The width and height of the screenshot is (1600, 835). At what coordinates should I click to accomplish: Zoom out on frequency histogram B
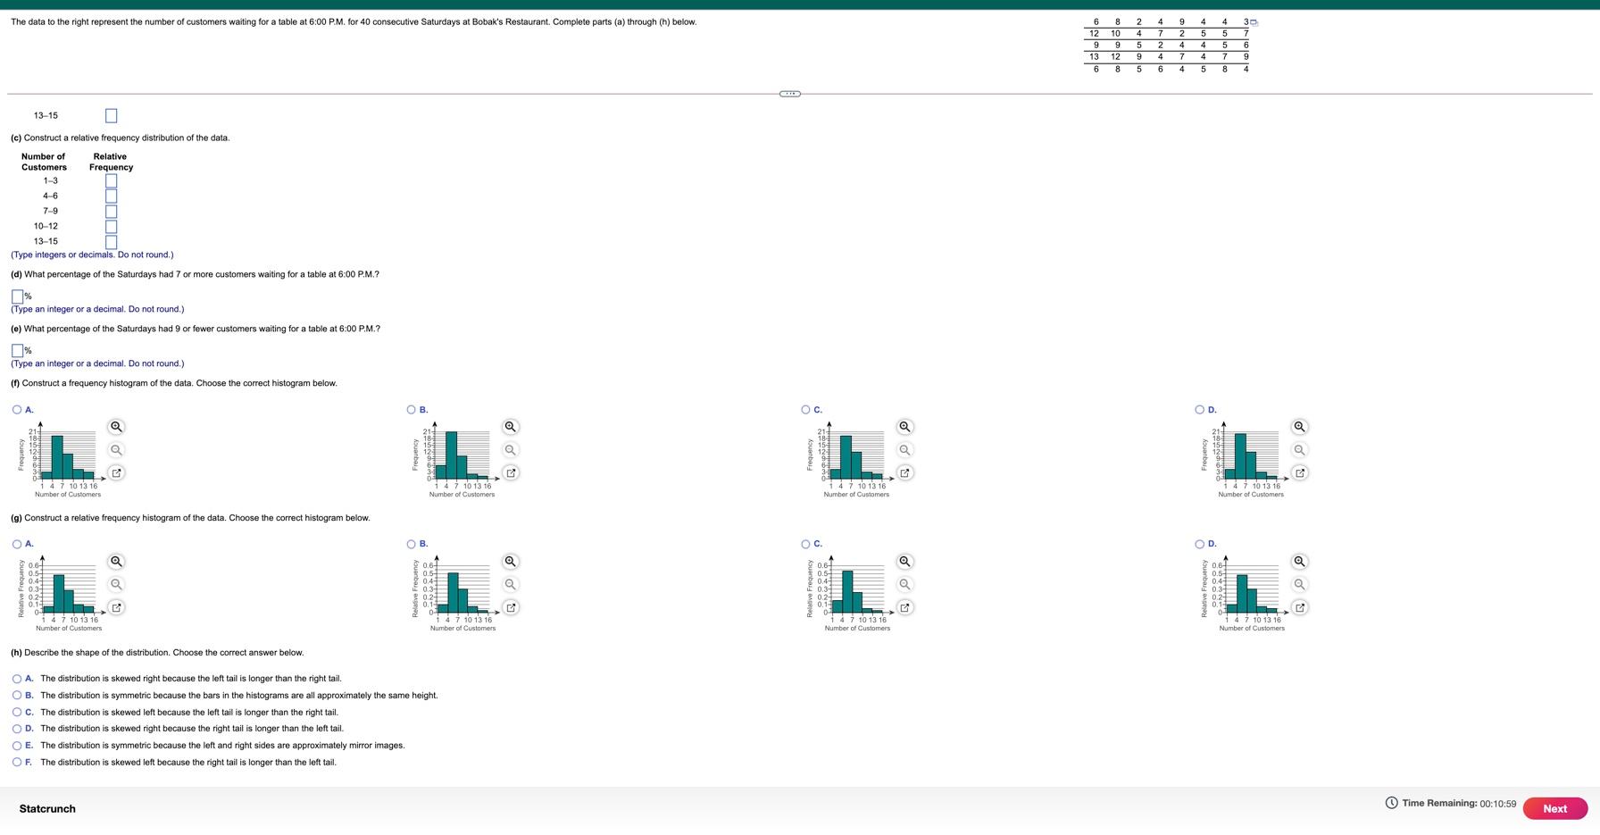point(510,450)
